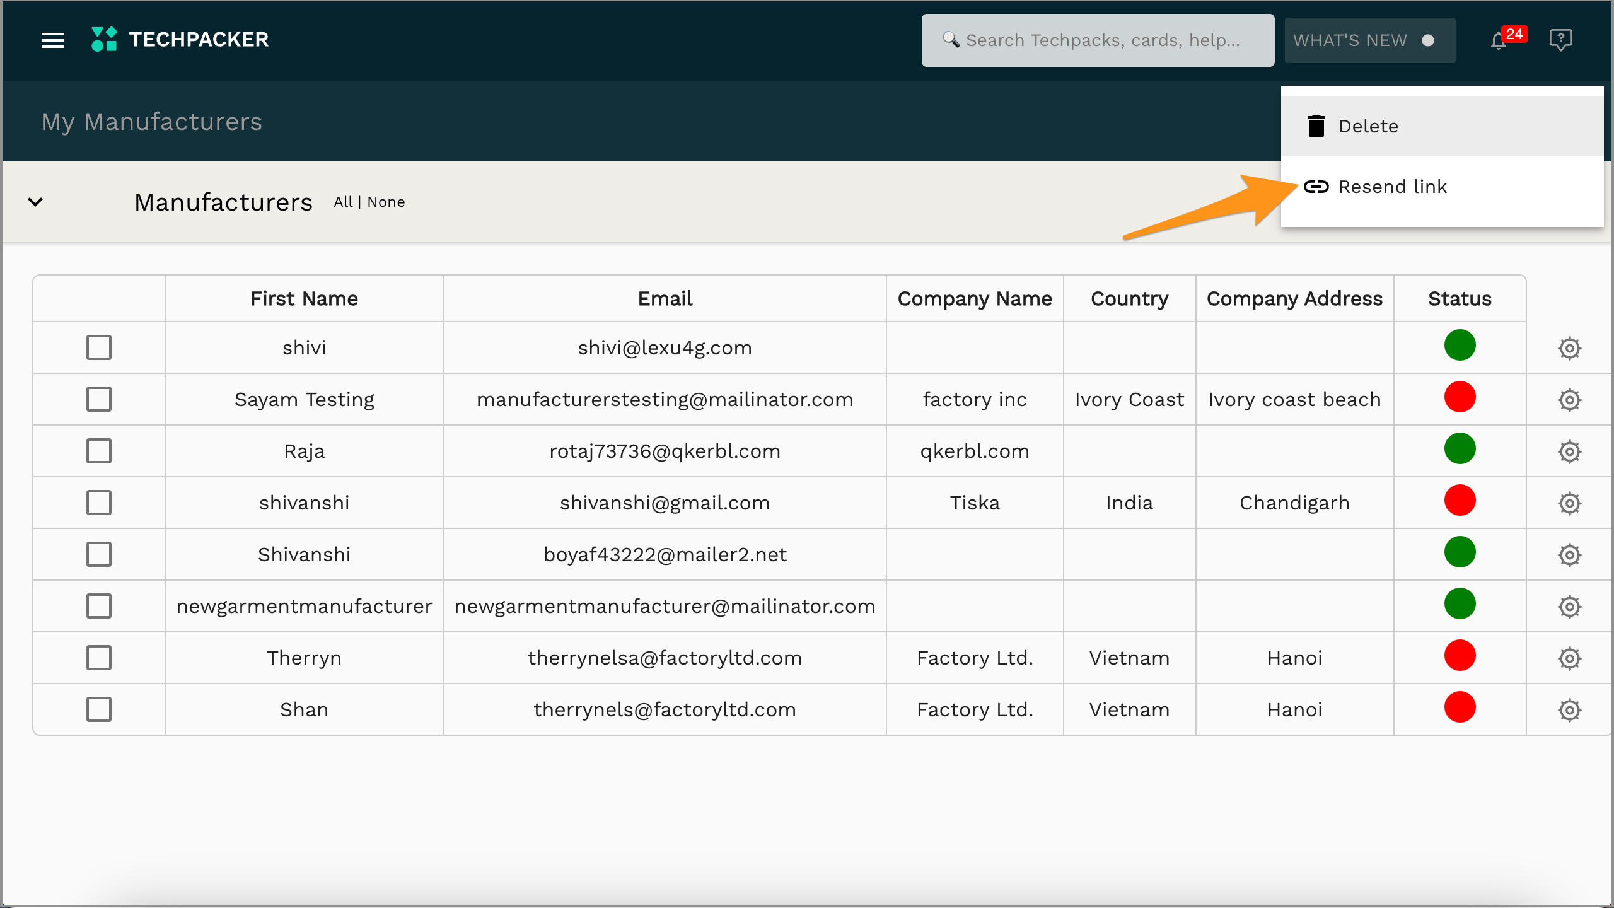Screen dimensions: 1614x908
Task: Click the red status dot for Sayam Testing
Action: click(1460, 397)
